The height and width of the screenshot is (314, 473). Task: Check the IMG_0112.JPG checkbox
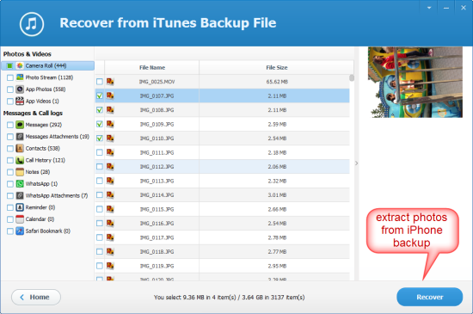coord(100,167)
